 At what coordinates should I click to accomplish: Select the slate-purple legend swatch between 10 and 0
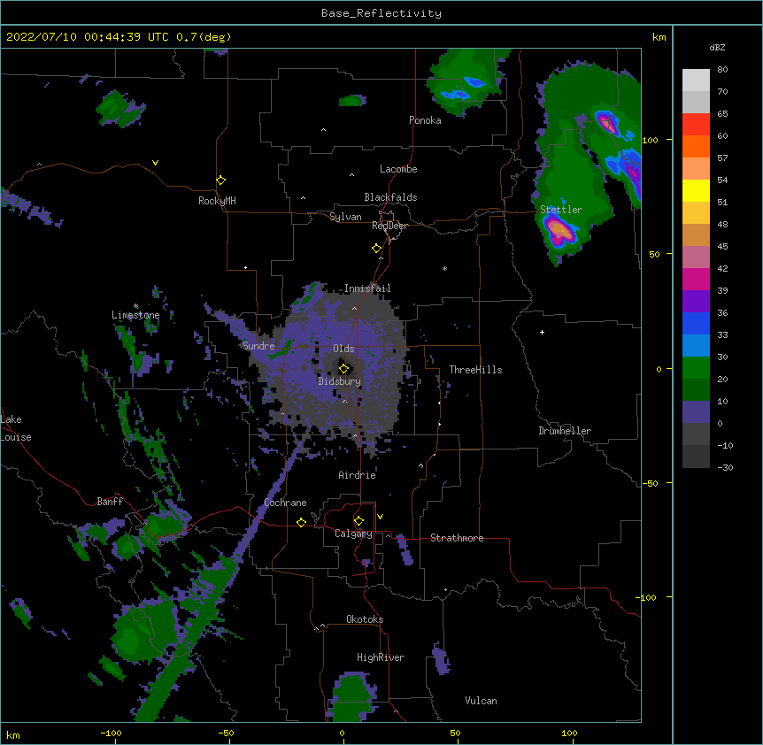pos(696,412)
